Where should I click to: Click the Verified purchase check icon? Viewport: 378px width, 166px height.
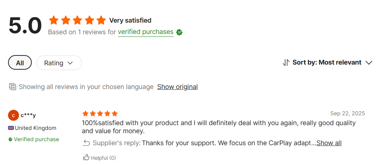click(x=11, y=139)
